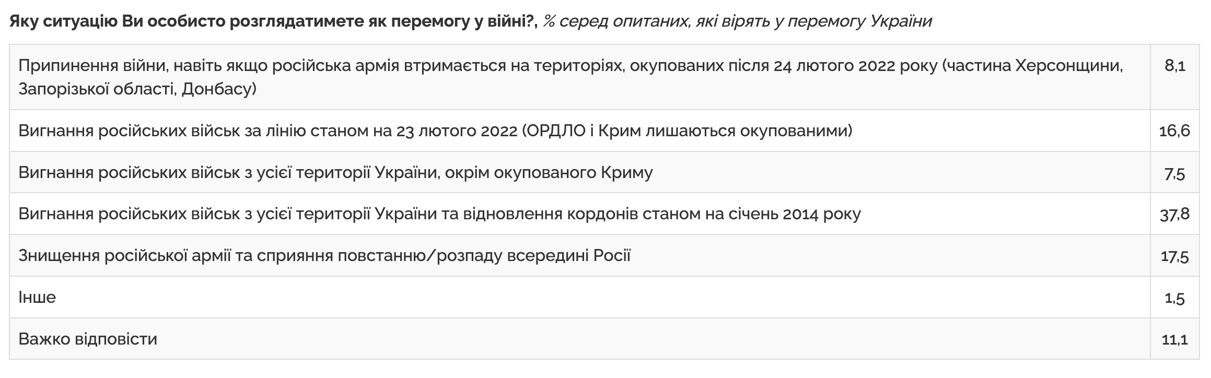This screenshot has height=378, width=1211.
Task: Click the survey question heading text
Action: coord(274,21)
